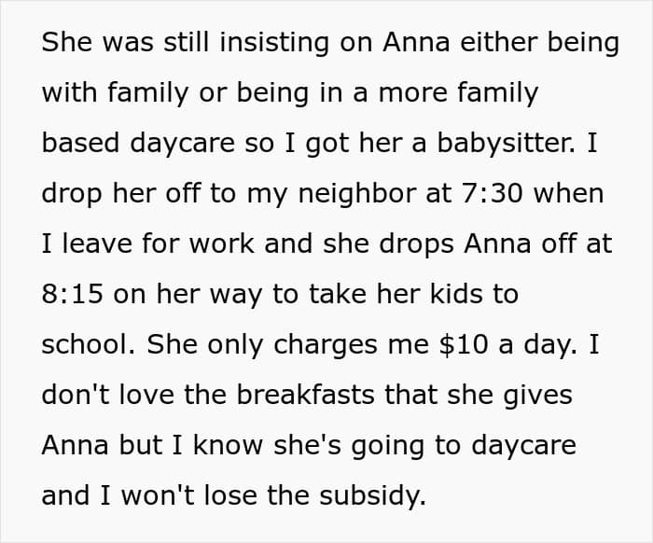
Task: Click the word "work"
Action: coord(222,244)
